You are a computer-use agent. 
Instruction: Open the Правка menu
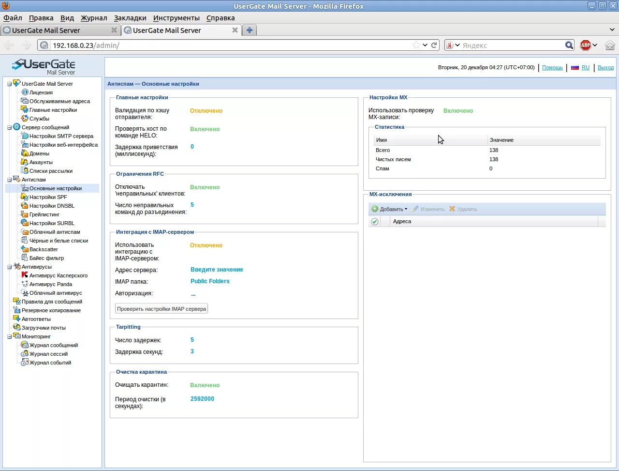41,18
